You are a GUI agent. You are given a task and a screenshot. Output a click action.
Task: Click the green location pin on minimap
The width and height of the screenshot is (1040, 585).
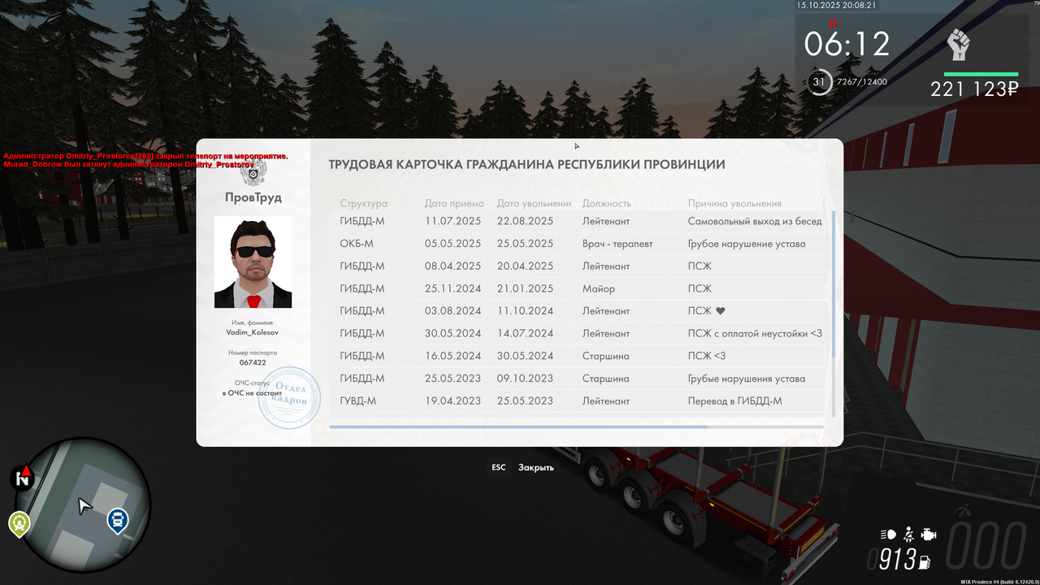tap(19, 524)
